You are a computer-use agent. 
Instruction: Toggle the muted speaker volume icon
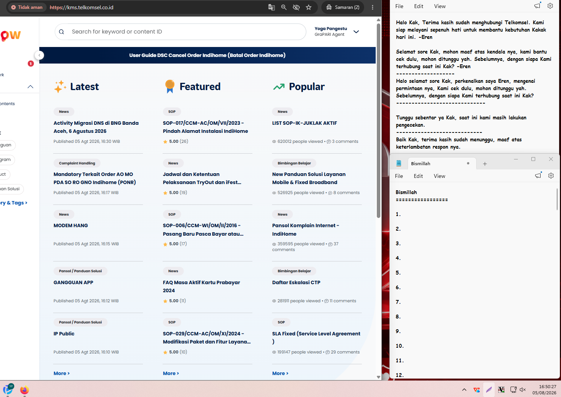pyautogui.click(x=523, y=390)
